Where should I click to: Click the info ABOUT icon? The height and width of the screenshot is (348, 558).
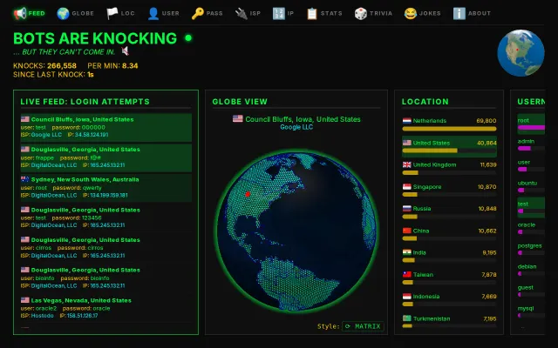click(x=459, y=14)
